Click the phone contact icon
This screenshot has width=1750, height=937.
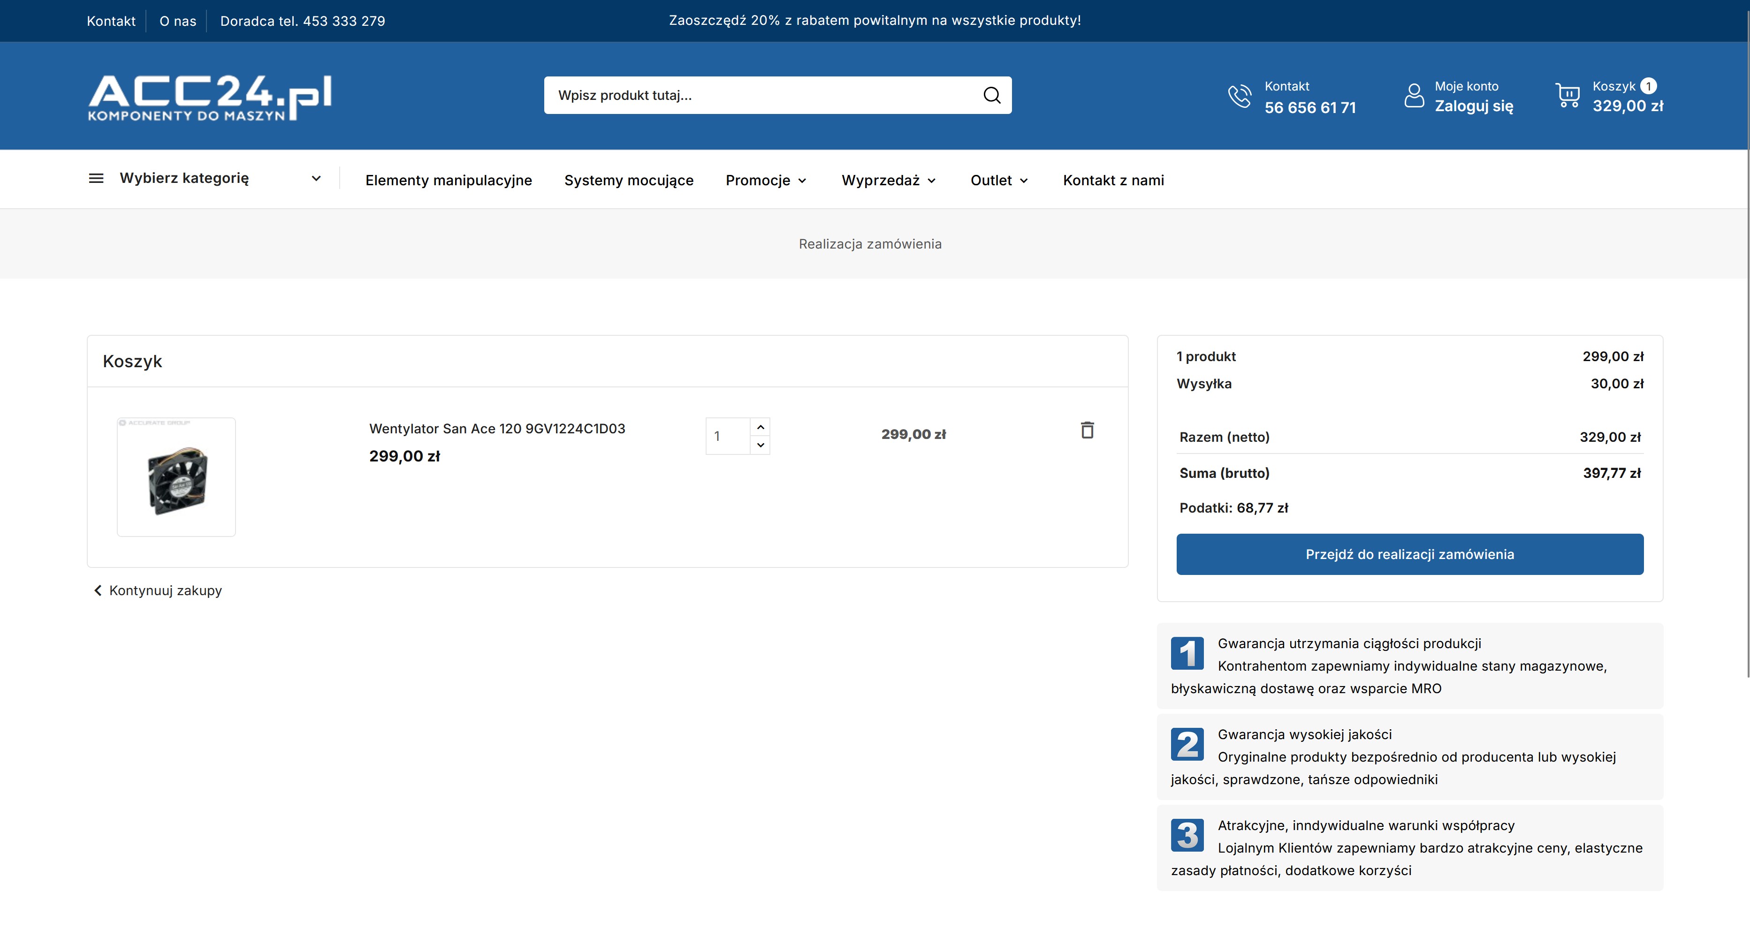click(1239, 96)
